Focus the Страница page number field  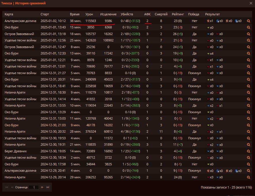tap(34, 187)
